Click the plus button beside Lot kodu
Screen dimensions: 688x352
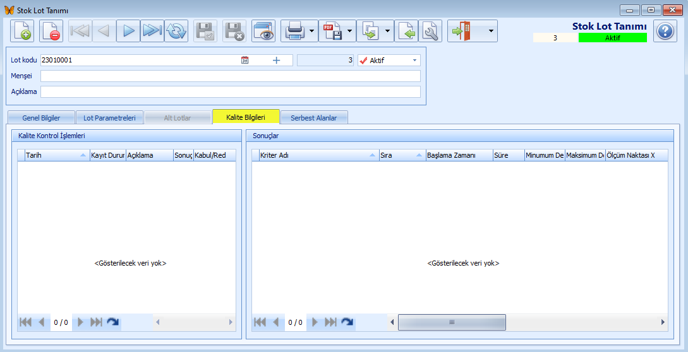pyautogui.click(x=276, y=61)
